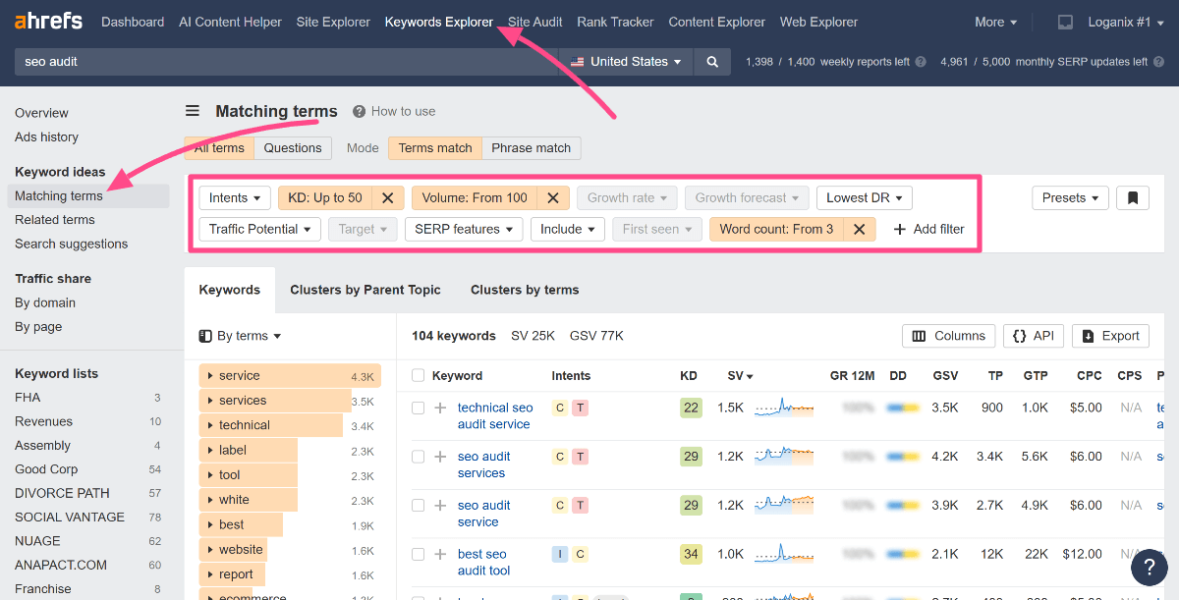Select the All terms option

219,148
